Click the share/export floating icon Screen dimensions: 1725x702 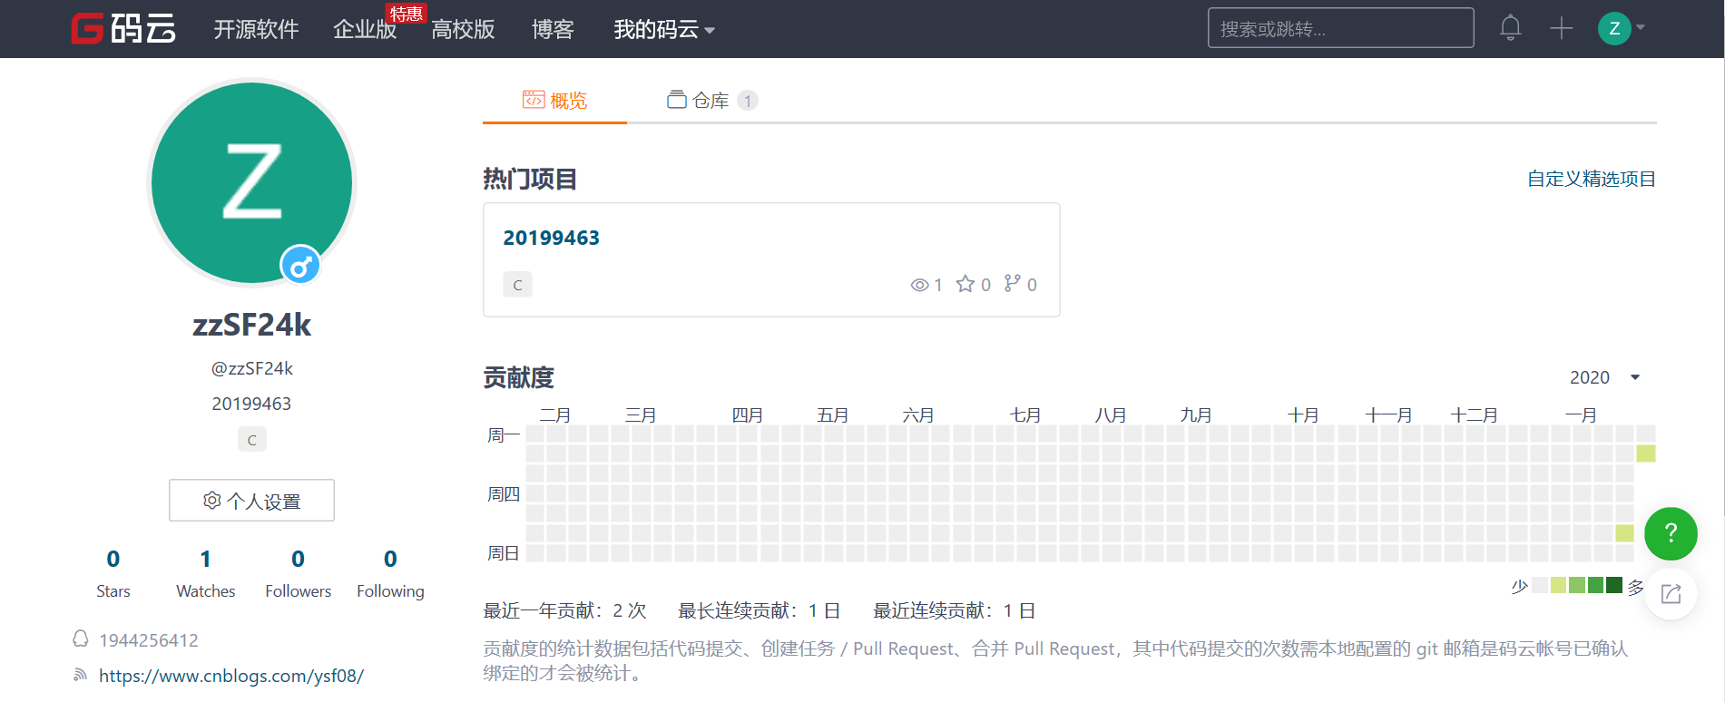click(1671, 594)
